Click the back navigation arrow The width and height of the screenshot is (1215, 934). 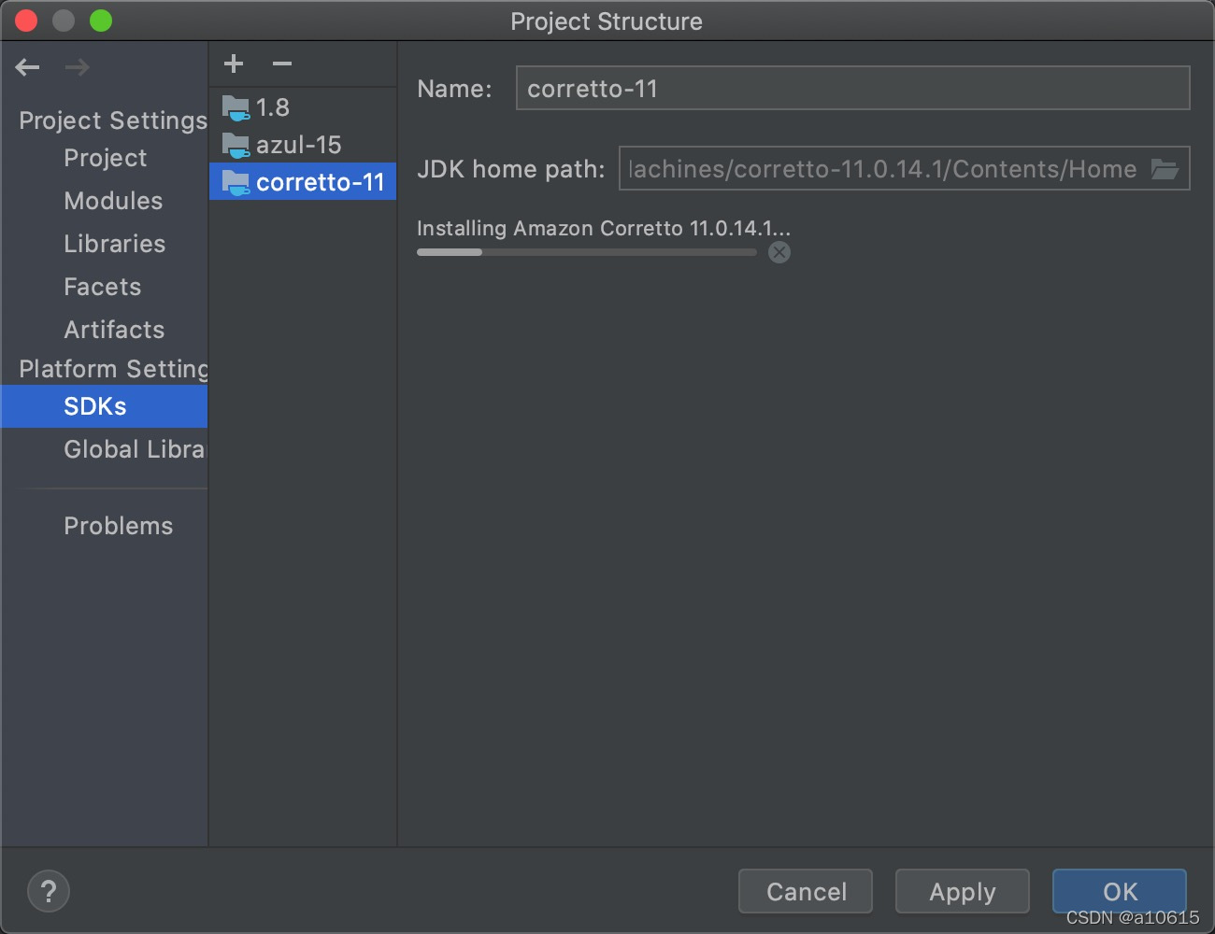tap(28, 67)
